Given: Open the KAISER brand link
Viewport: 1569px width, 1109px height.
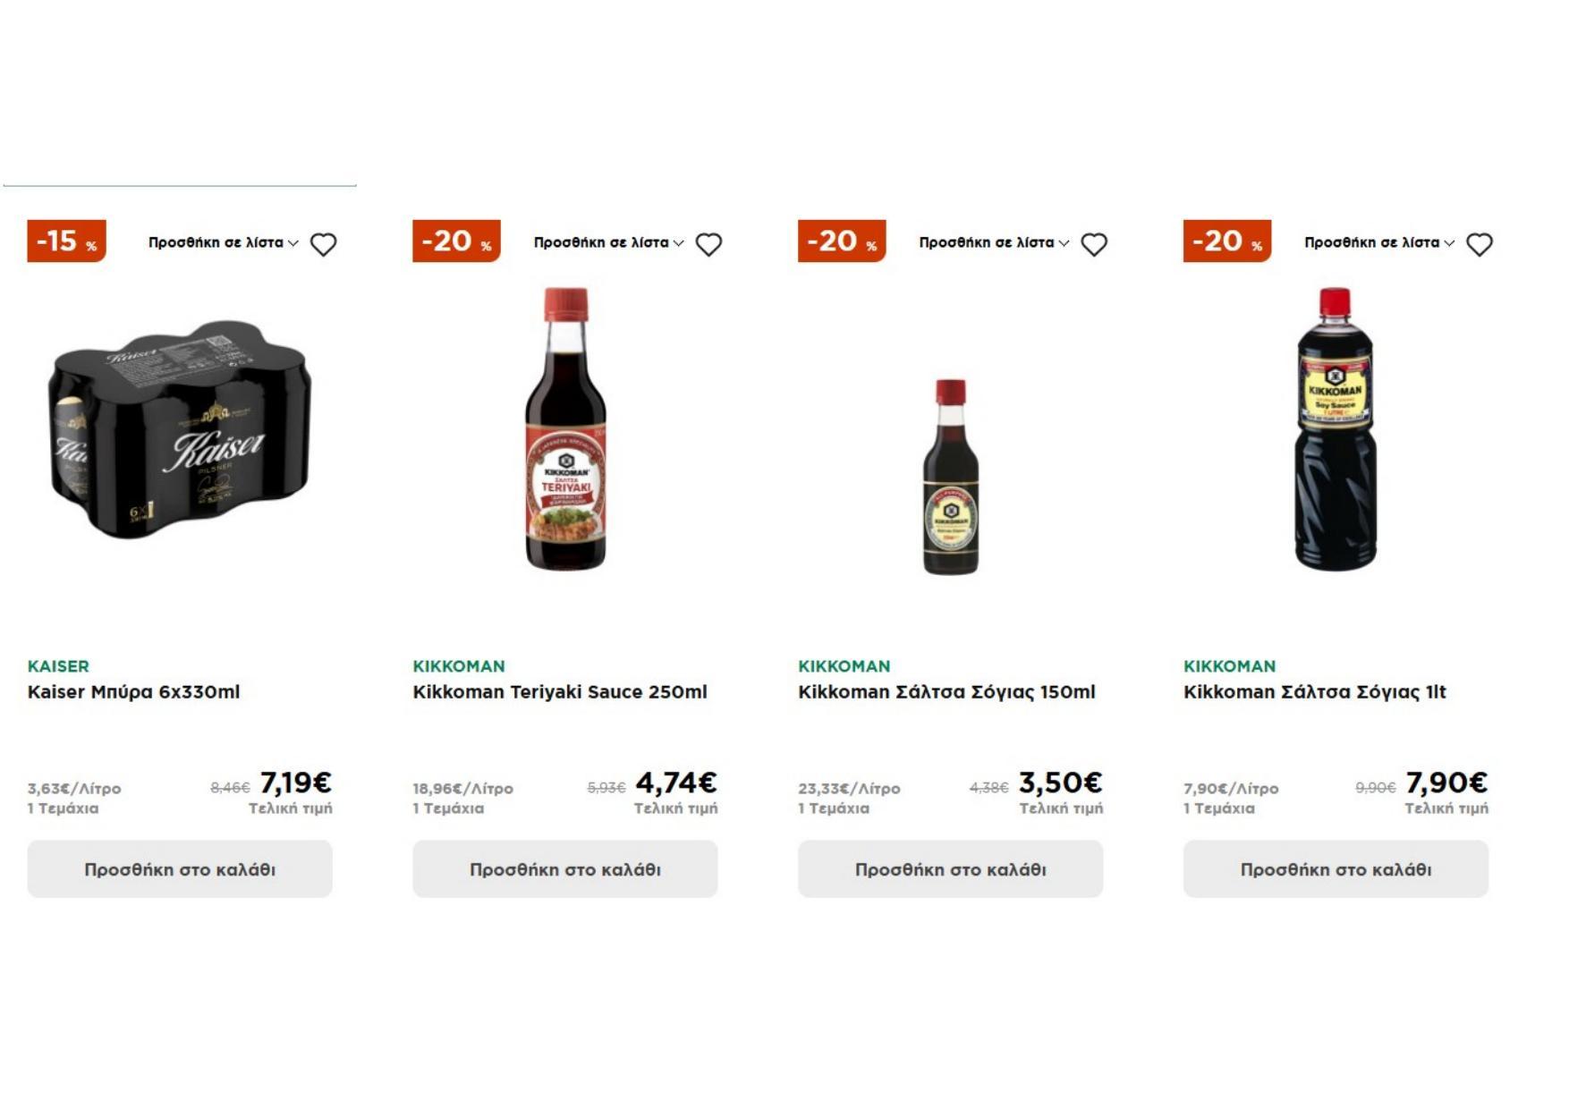Looking at the screenshot, I should [x=58, y=666].
